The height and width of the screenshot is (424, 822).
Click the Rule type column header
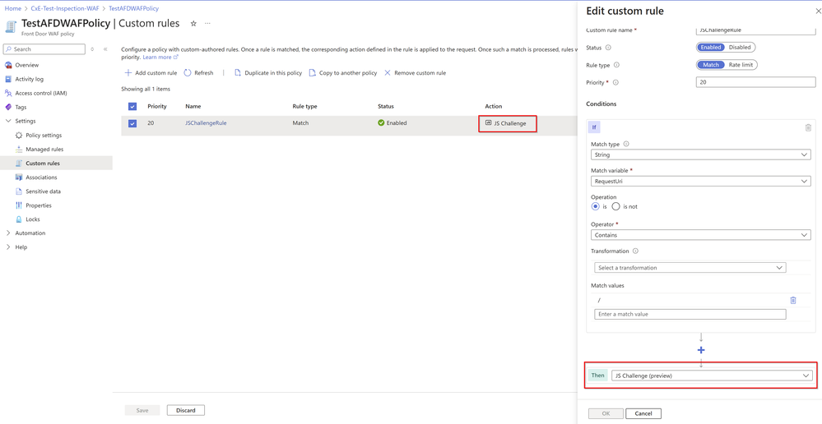pyautogui.click(x=304, y=106)
